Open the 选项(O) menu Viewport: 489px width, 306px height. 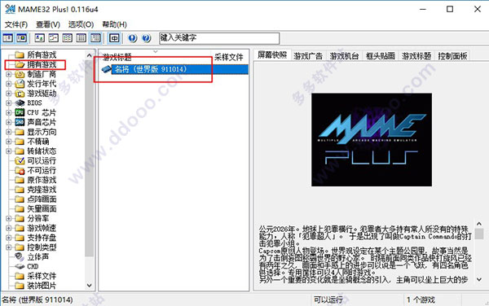(x=81, y=24)
